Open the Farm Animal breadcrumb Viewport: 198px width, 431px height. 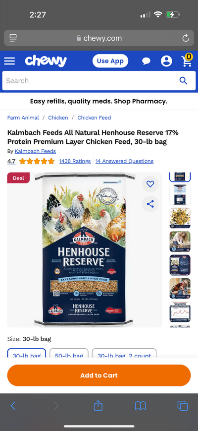point(23,118)
